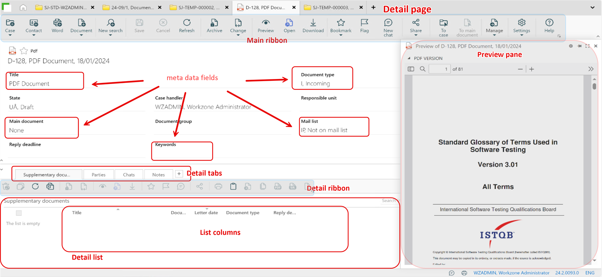602x277 pixels.
Task: Click the PDF page number field
Action: pyautogui.click(x=440, y=69)
